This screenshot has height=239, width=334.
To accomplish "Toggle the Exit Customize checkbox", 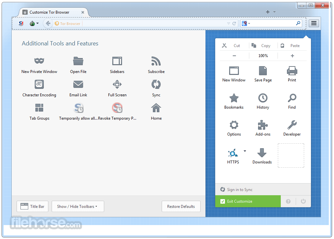I will tap(223, 201).
